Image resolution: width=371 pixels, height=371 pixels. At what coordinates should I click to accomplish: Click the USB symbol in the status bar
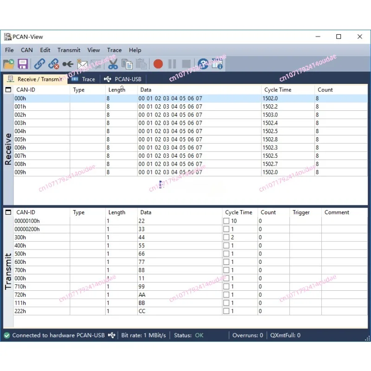point(112,335)
